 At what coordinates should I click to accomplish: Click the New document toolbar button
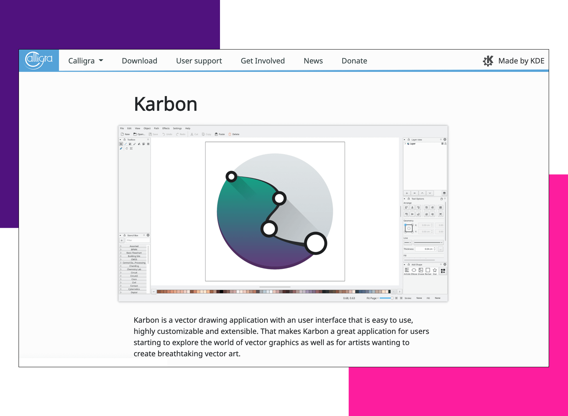pyautogui.click(x=125, y=134)
